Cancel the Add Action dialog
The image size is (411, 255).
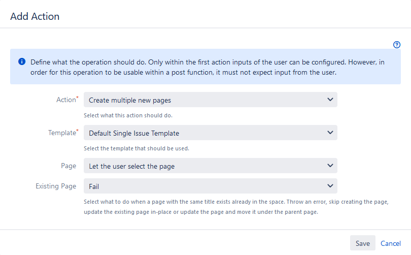pos(391,243)
